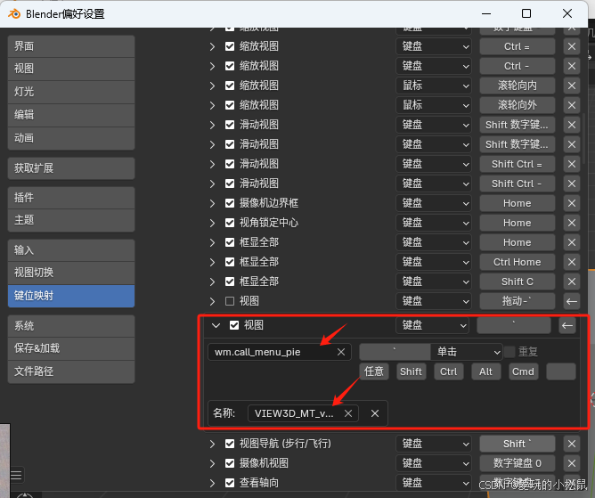Delete the 视角锁定中心 keymap entry

pyautogui.click(x=572, y=223)
